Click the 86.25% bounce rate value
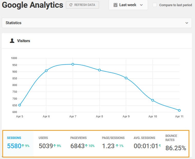195x159 pixels. [176, 148]
